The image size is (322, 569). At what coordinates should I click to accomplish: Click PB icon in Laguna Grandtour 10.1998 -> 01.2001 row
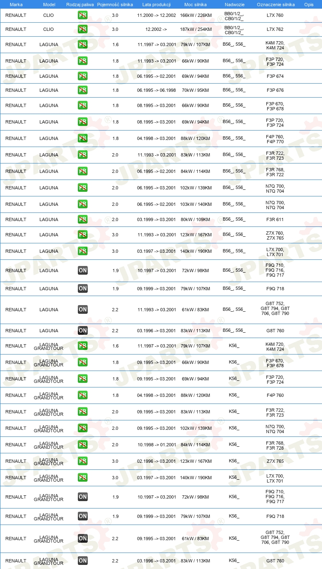pos(83,445)
